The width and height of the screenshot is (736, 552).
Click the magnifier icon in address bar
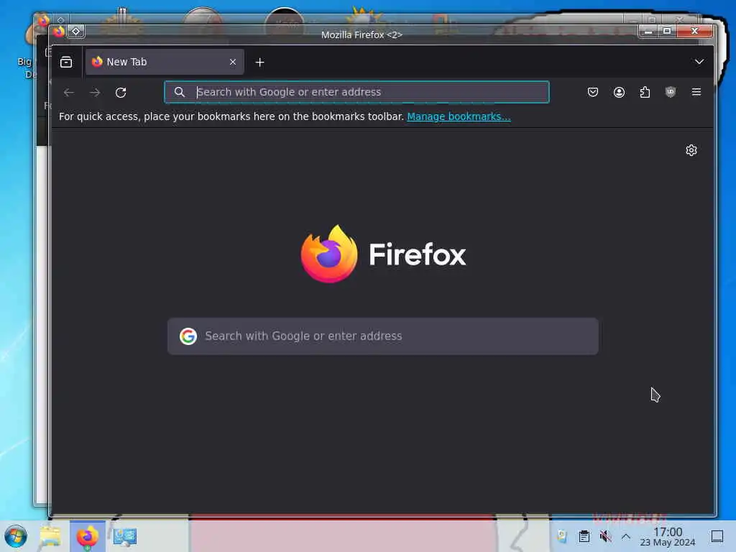[x=179, y=92]
